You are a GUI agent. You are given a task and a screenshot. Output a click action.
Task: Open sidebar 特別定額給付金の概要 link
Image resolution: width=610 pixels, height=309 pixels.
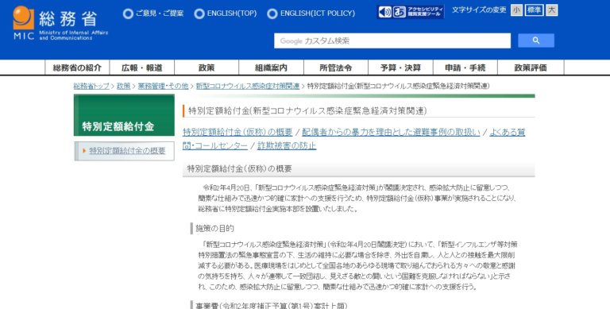point(127,151)
